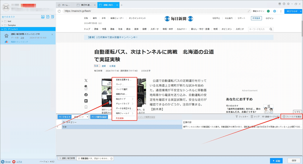The width and height of the screenshot is (303, 164).
Task: Click the red video icon in the status bar
Action: (14, 162)
